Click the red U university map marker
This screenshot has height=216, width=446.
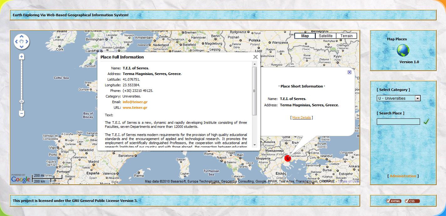(x=288, y=158)
